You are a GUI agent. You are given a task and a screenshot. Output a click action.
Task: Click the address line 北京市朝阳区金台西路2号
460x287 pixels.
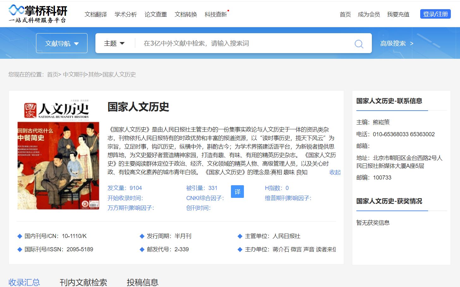[x=399, y=162]
